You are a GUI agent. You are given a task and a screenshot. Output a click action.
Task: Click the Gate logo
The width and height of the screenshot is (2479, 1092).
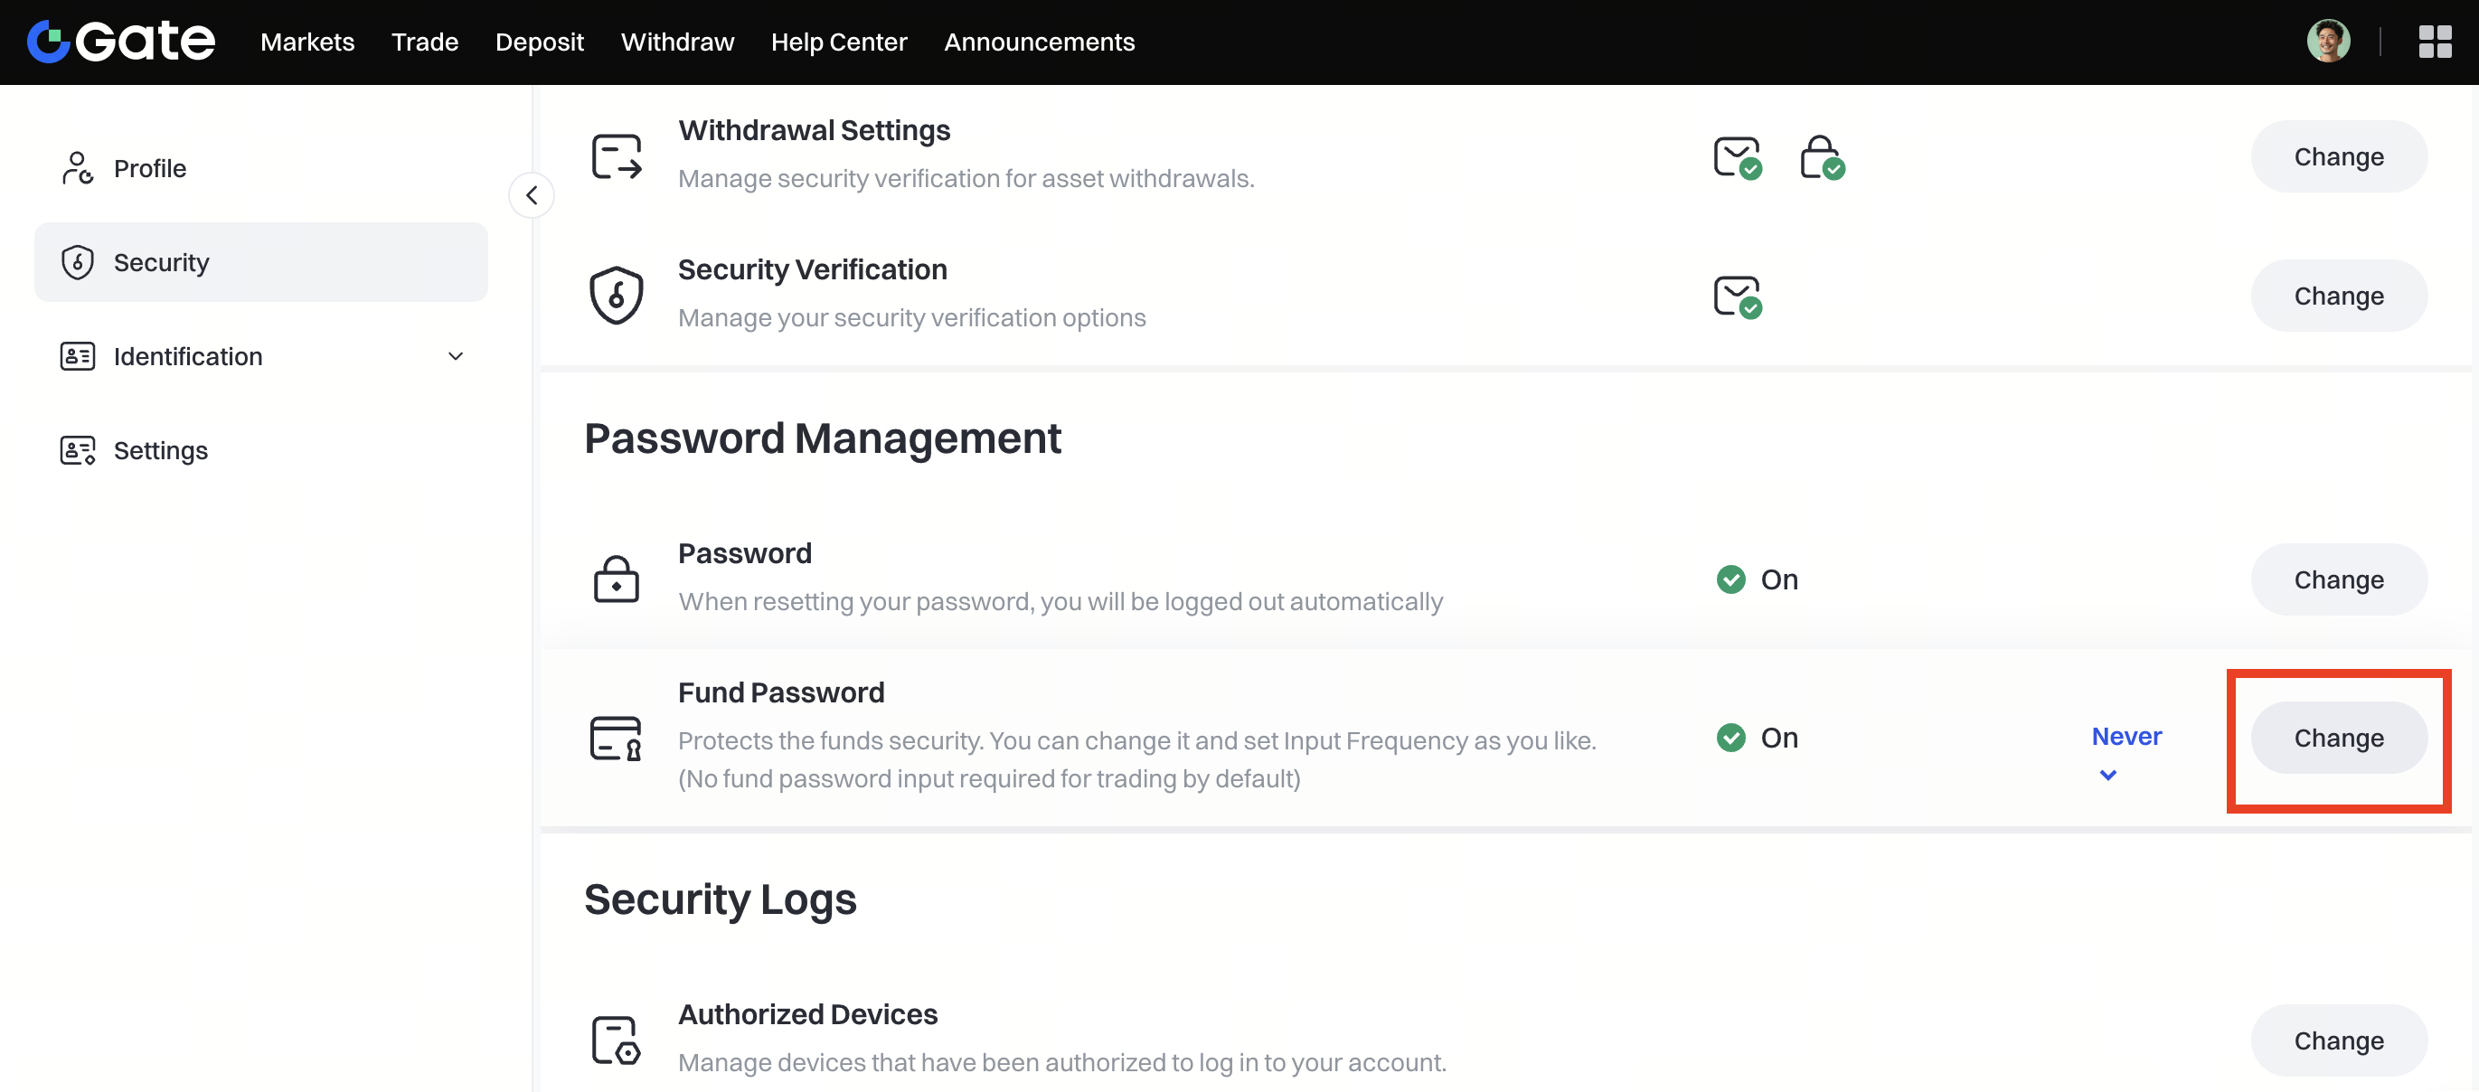[121, 41]
